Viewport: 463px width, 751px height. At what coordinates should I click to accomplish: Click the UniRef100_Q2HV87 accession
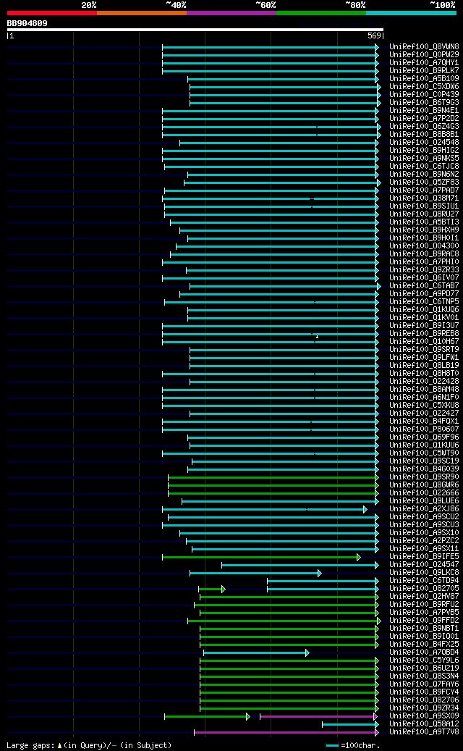[424, 597]
